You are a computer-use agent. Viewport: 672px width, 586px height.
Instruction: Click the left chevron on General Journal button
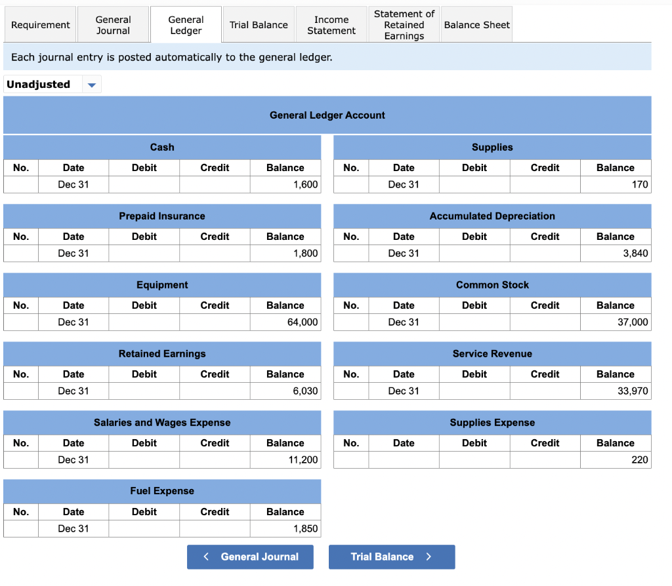pyautogui.click(x=206, y=557)
